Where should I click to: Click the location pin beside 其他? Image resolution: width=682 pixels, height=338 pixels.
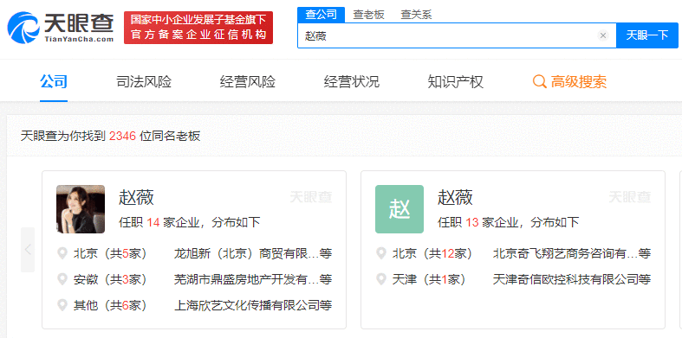[x=62, y=305]
